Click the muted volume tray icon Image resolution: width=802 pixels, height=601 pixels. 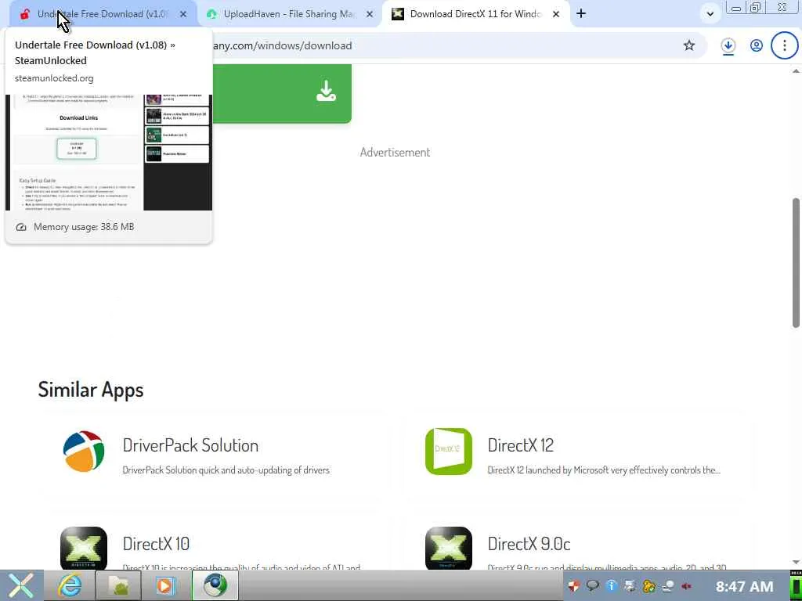(686, 585)
